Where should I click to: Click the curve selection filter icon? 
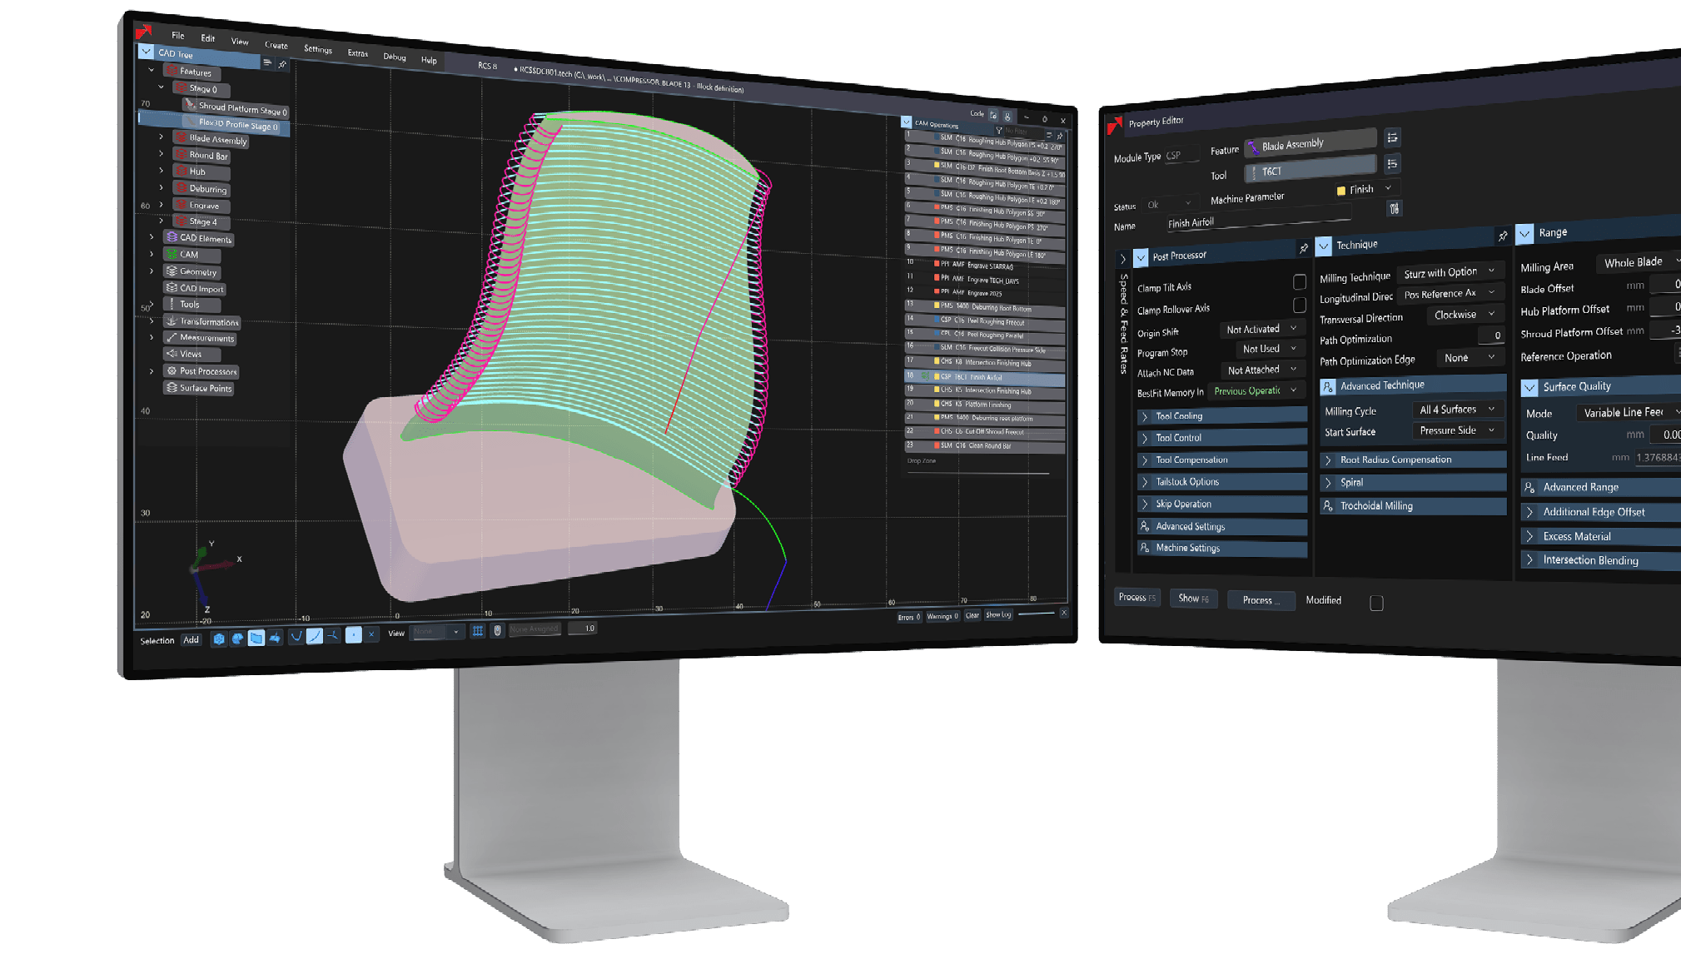pyautogui.click(x=296, y=637)
